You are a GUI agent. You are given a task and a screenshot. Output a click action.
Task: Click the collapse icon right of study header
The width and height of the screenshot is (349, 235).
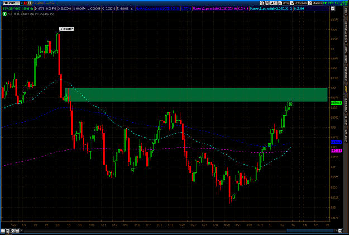[333, 8]
